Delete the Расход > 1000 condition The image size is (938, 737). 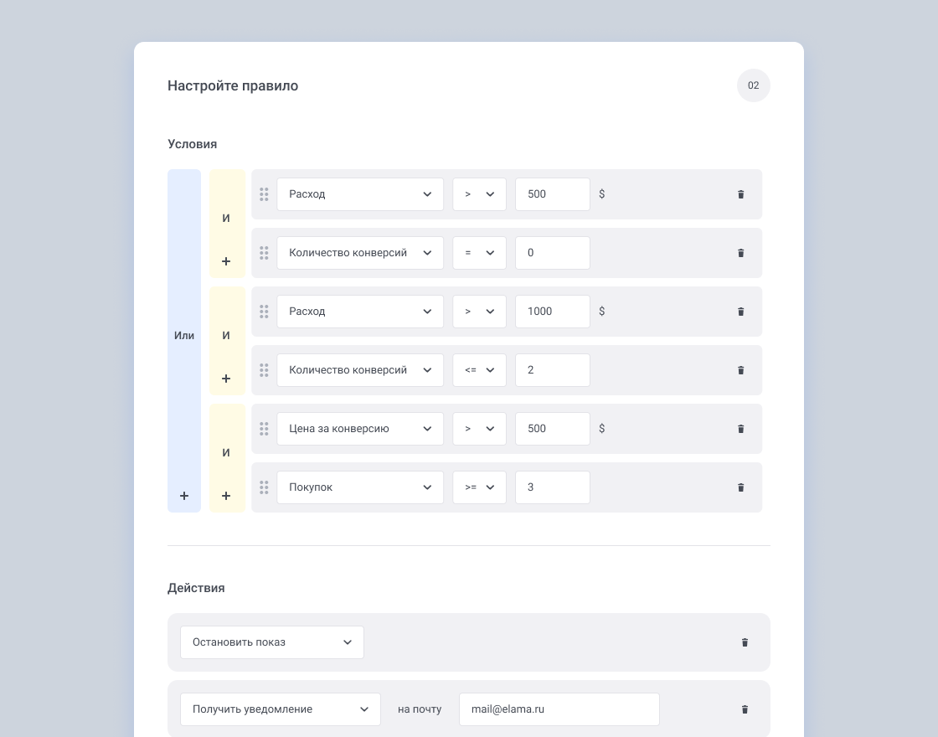[x=740, y=312]
